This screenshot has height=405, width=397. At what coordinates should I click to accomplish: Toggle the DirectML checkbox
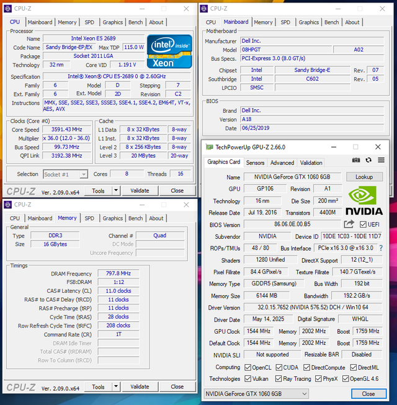pos(354,367)
